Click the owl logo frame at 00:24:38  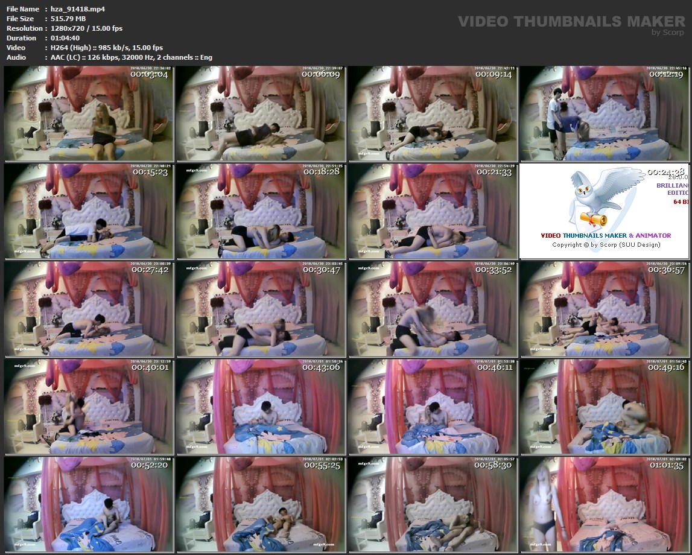(605, 211)
